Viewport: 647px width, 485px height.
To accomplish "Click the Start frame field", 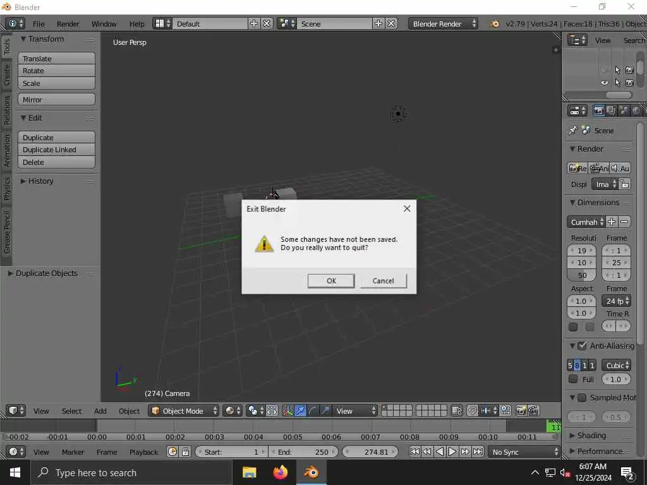I will 232,452.
